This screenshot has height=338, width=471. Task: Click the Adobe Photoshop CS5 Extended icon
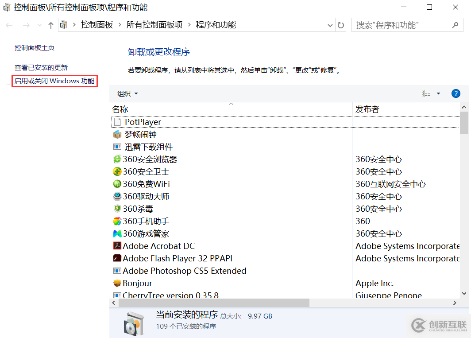point(117,271)
